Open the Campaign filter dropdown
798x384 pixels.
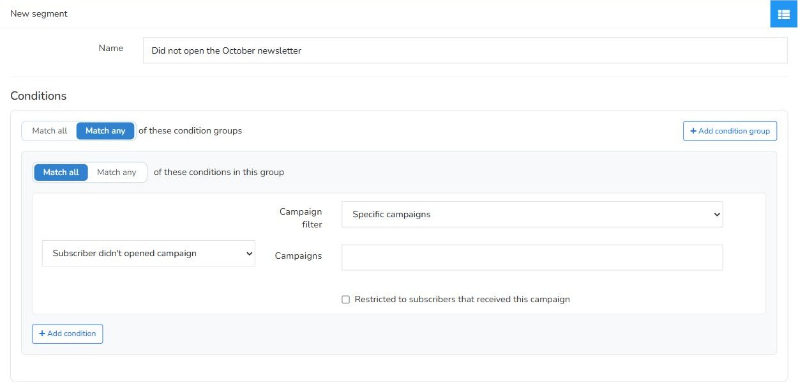point(532,215)
